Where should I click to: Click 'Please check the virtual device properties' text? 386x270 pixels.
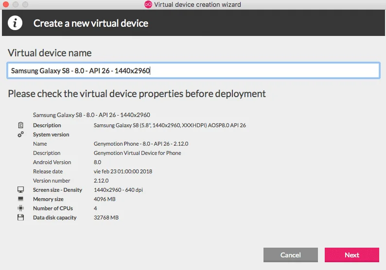coord(137,94)
